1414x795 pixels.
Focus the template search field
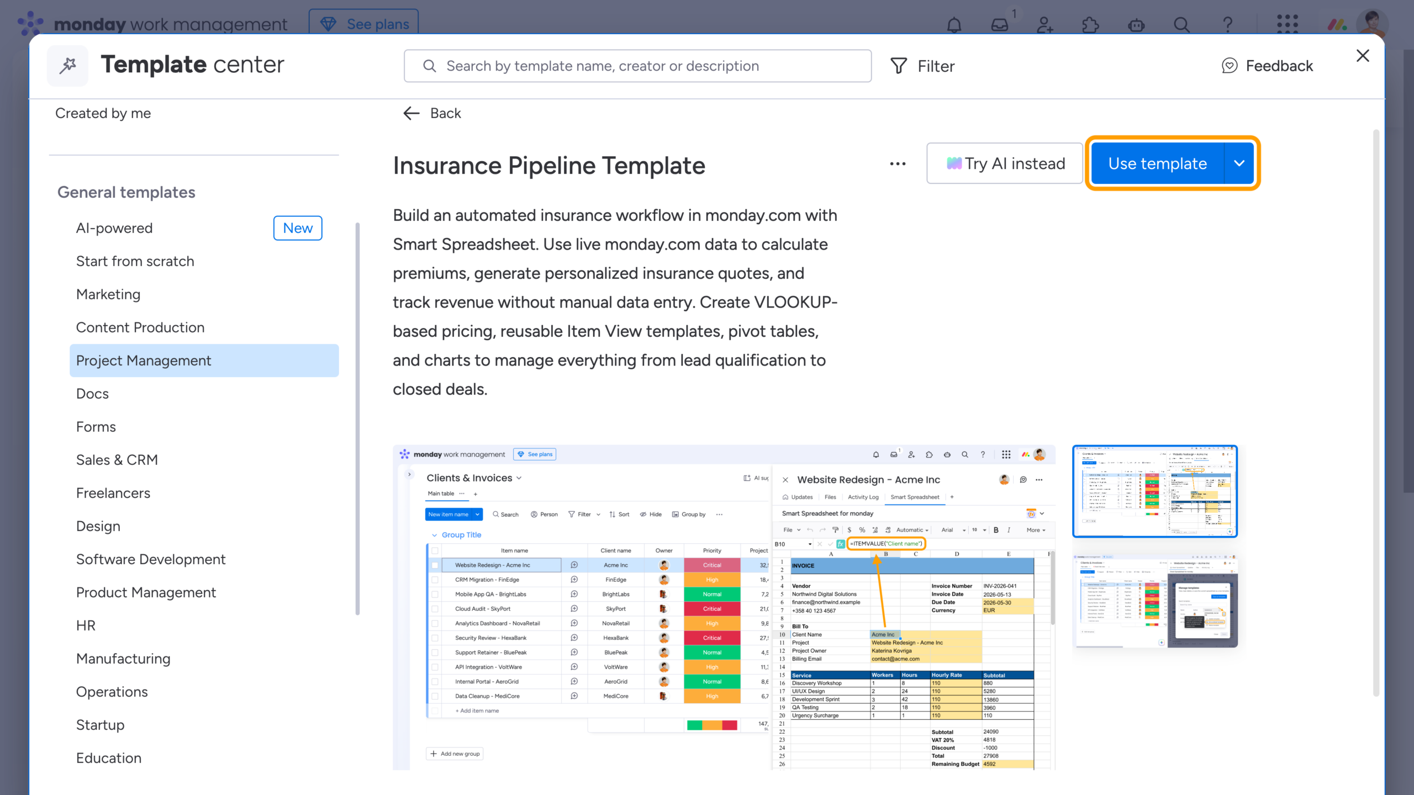click(x=637, y=66)
